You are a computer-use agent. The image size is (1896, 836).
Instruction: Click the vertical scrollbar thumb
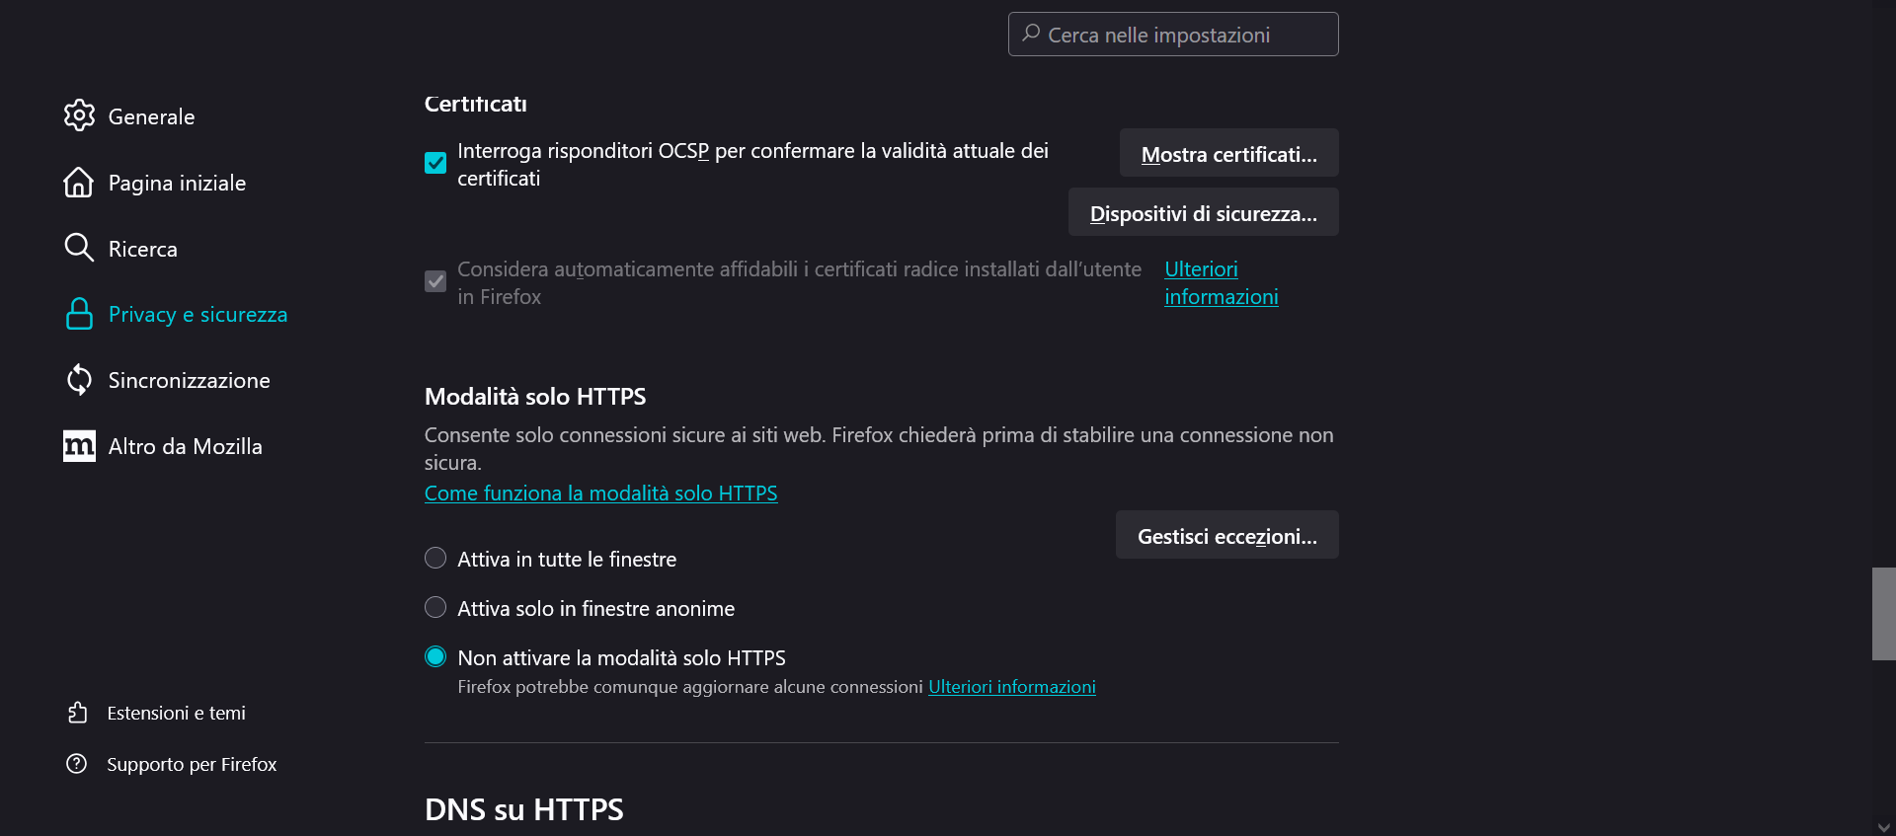pyautogui.click(x=1883, y=614)
